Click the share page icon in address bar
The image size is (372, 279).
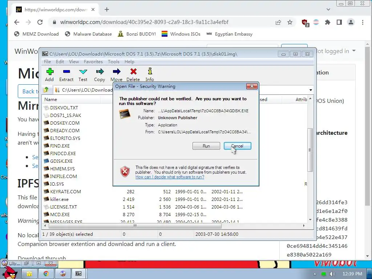pos(278,22)
